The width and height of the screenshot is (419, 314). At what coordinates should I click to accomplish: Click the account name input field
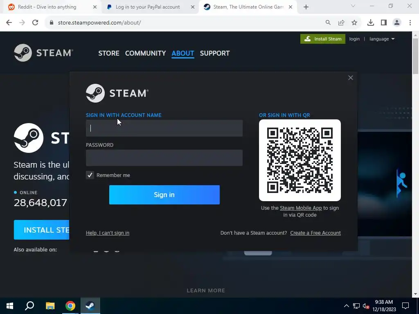click(x=164, y=128)
